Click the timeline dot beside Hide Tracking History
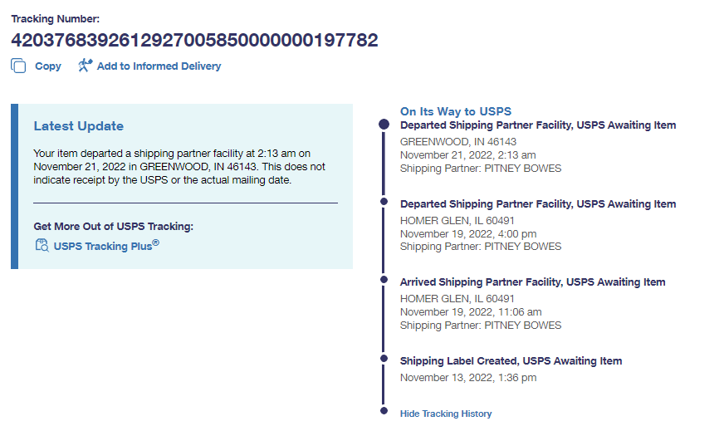719x426 pixels. (x=384, y=410)
